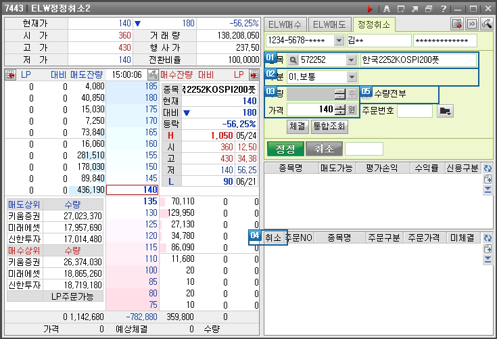Click the 매도가능 column header
Viewport: 497px width, 339px height.
[337, 168]
